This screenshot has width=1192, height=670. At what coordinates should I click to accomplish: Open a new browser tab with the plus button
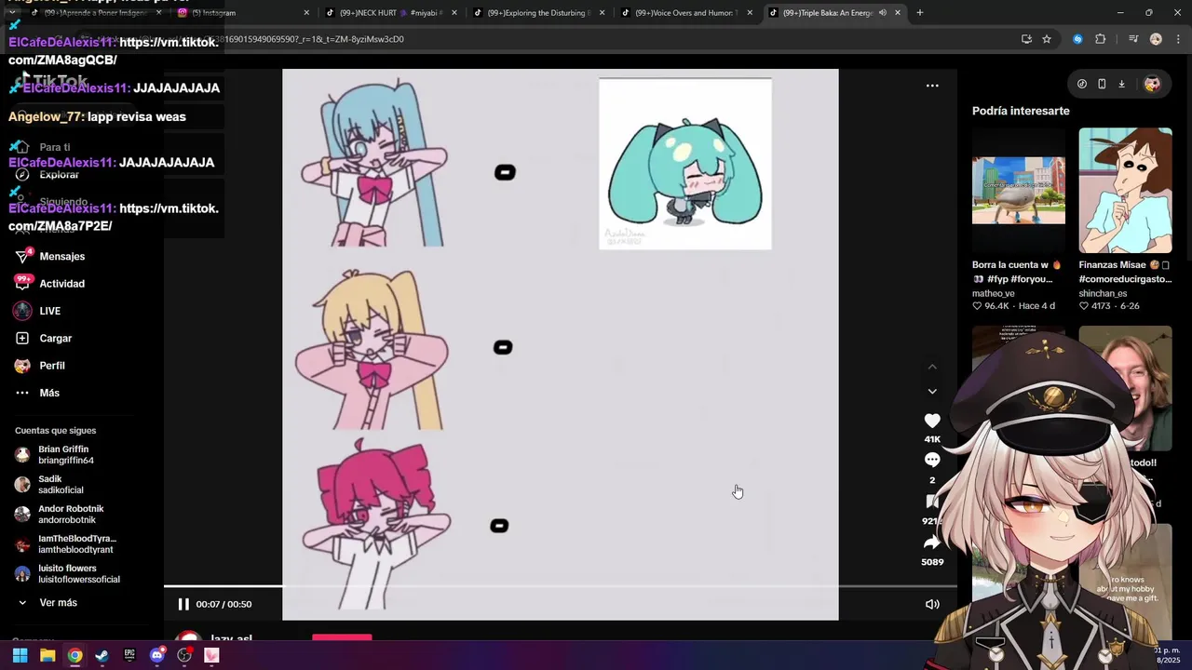click(x=920, y=13)
